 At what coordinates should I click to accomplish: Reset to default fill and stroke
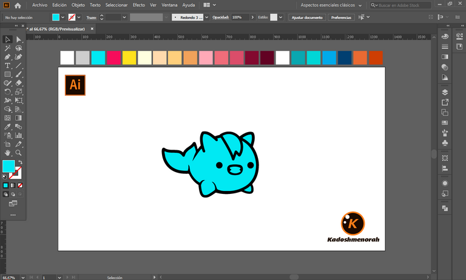pyautogui.click(x=4, y=177)
